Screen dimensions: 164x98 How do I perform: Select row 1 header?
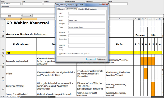pyautogui.click(x=3, y=24)
